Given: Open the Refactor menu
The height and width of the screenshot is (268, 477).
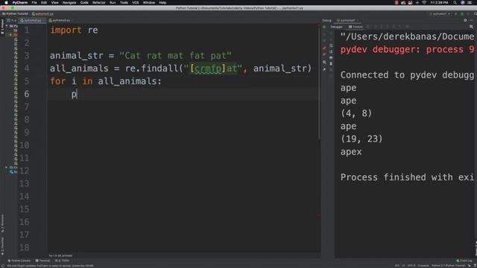Looking at the screenshot, I should coord(99,2).
